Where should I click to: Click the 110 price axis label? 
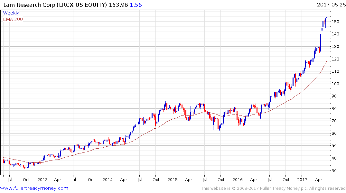(x=335, y=71)
